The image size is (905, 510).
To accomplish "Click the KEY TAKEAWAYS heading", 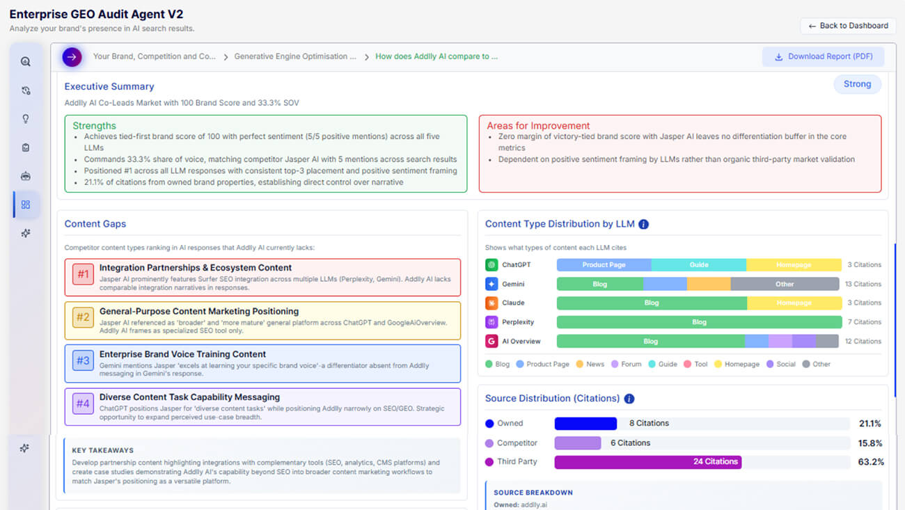I will [x=103, y=450].
